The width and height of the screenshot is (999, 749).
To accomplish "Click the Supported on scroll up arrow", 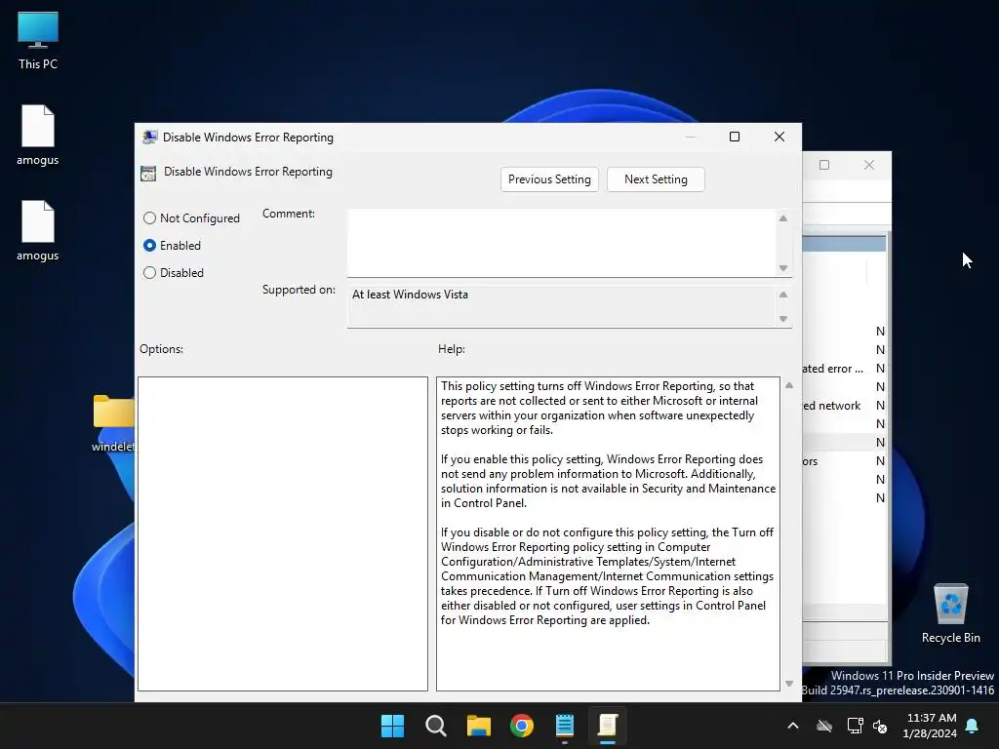I will tap(783, 295).
